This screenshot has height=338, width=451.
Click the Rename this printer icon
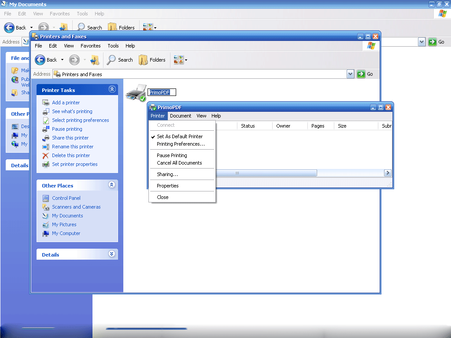tap(46, 147)
